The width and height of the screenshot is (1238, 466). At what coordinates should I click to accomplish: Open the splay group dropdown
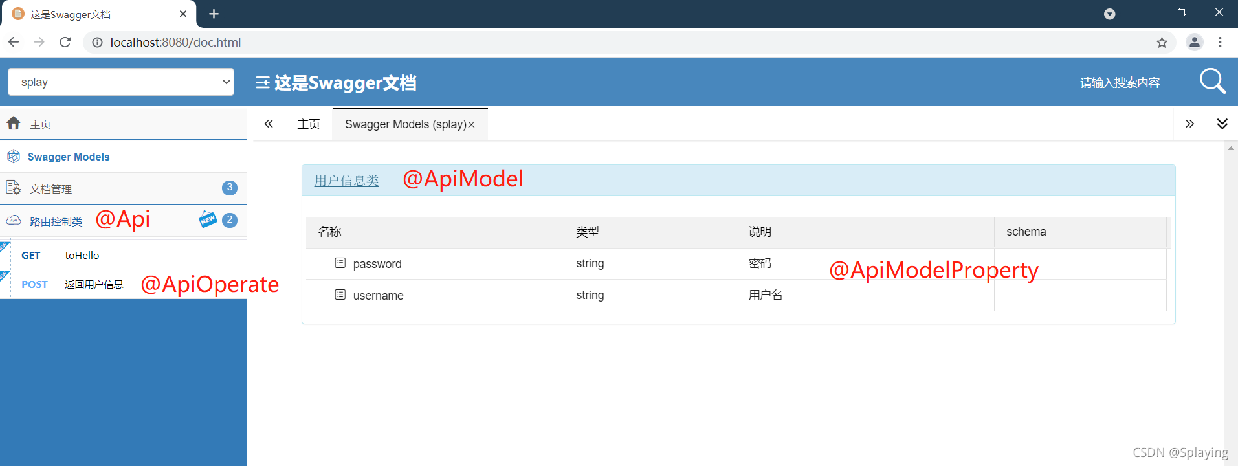pos(121,82)
